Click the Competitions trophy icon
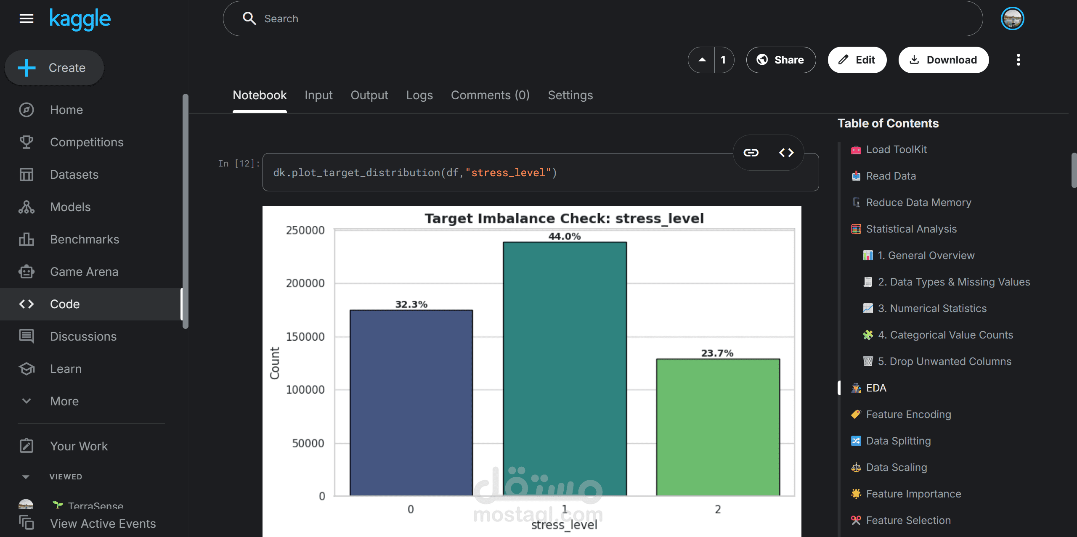 [26, 142]
